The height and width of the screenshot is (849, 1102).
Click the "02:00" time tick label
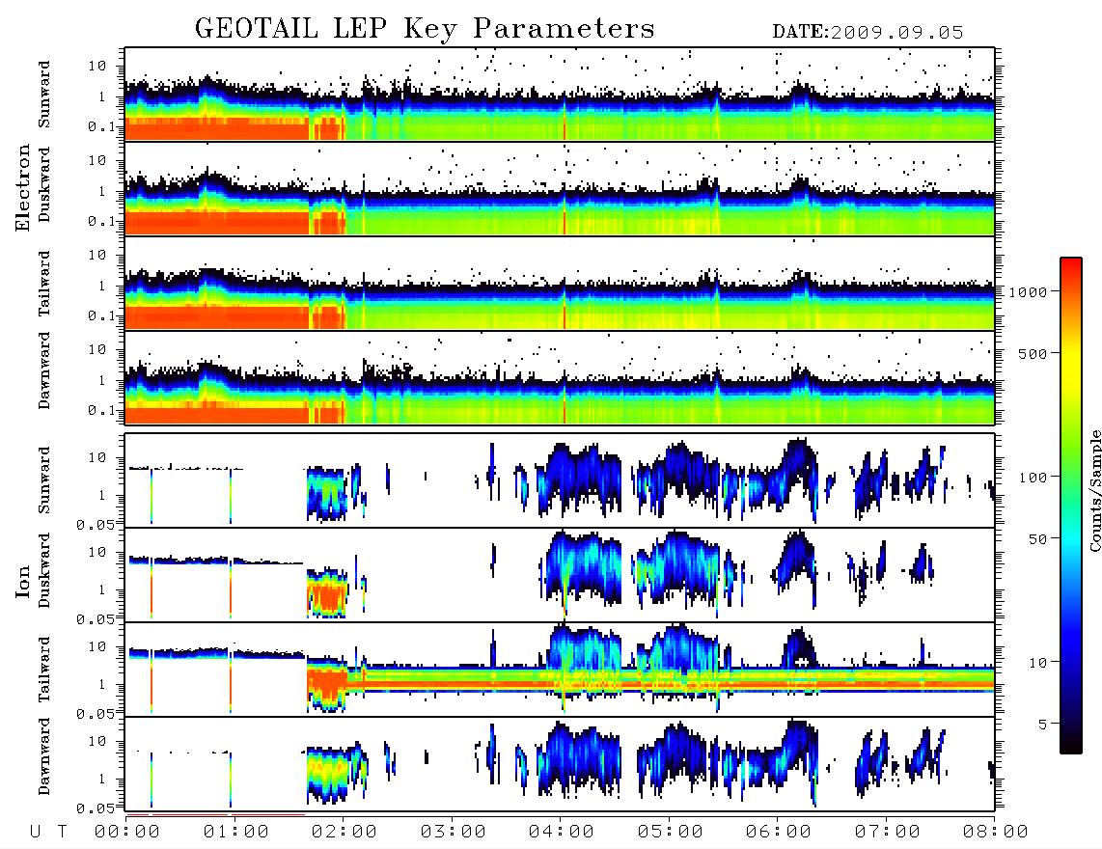(x=344, y=832)
